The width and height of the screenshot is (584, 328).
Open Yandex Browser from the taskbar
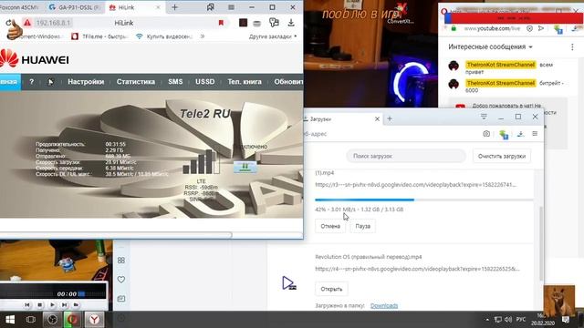[x=94, y=320]
